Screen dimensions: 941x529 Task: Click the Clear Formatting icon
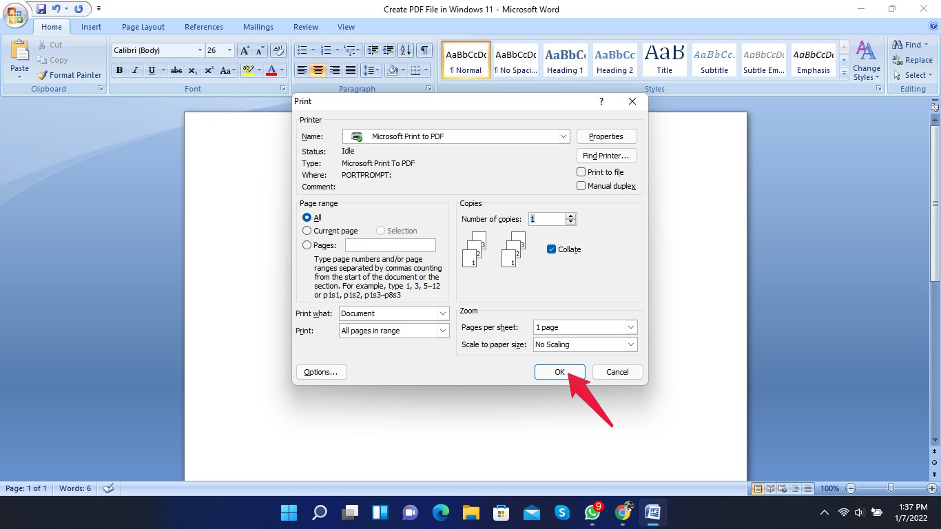point(278,50)
